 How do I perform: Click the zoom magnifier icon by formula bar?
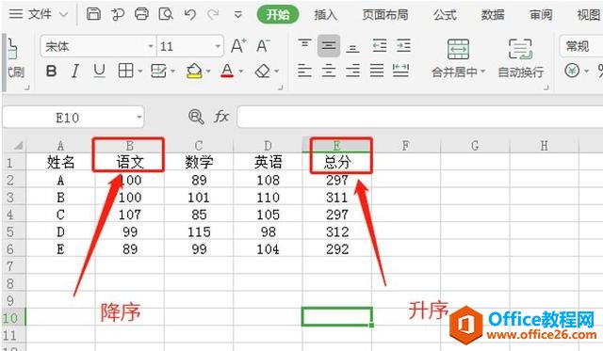196,117
